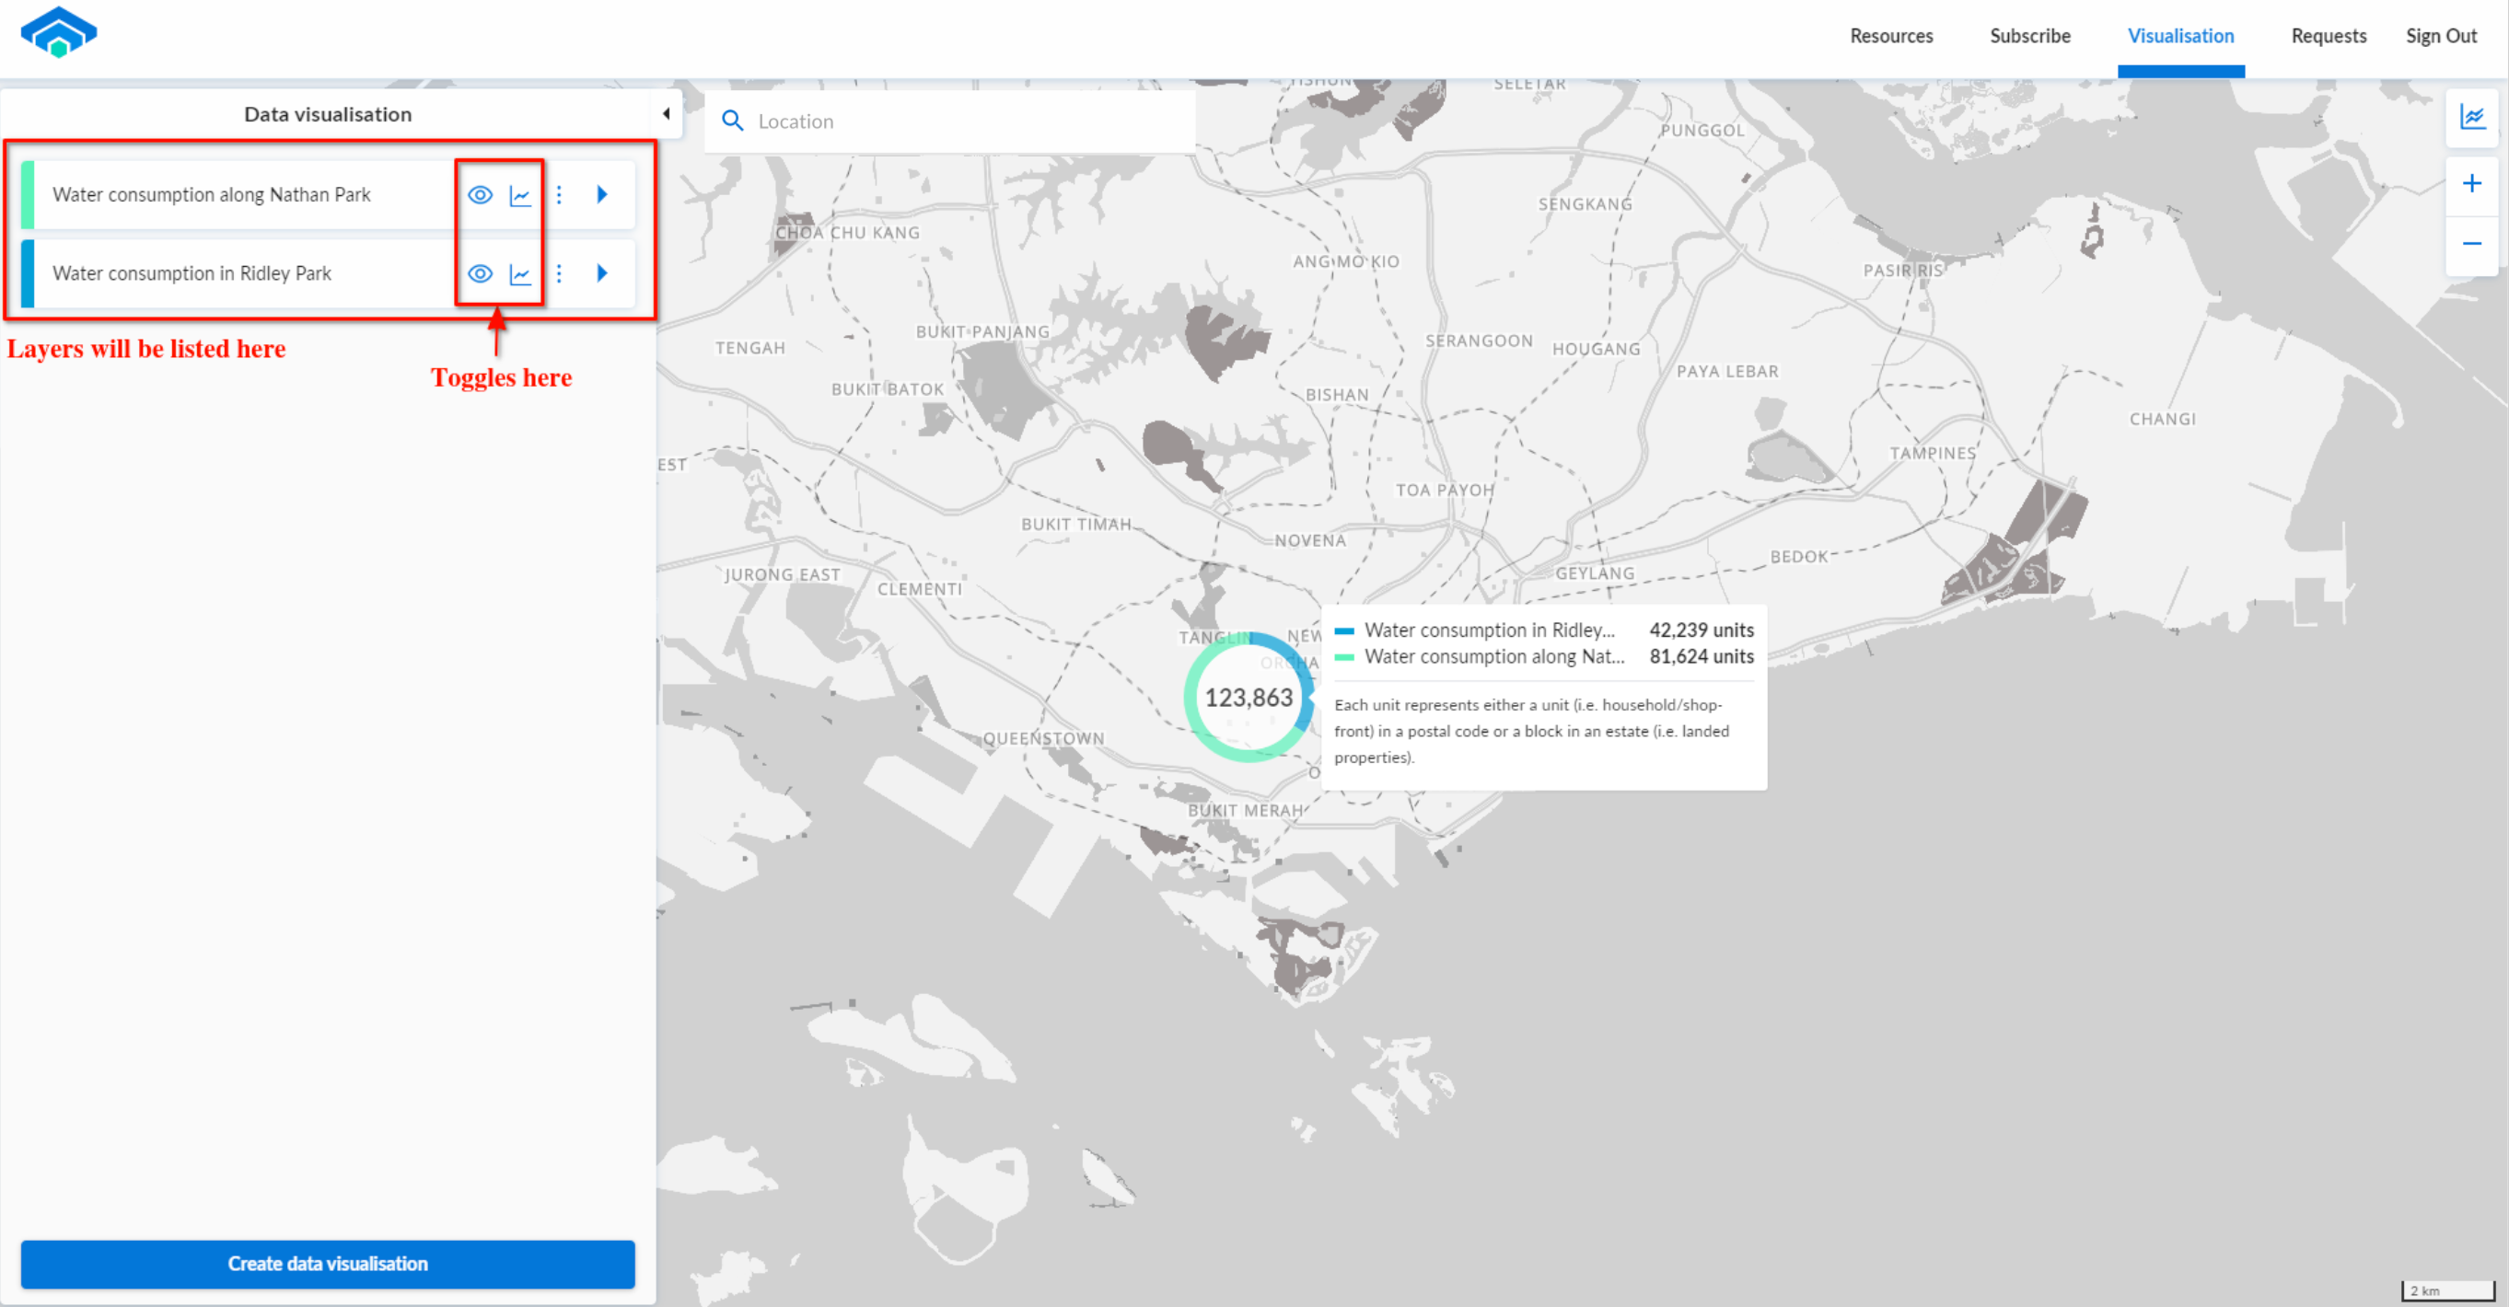Click the 81,624 units value in tooltip
The width and height of the screenshot is (2509, 1307).
click(x=1702, y=656)
